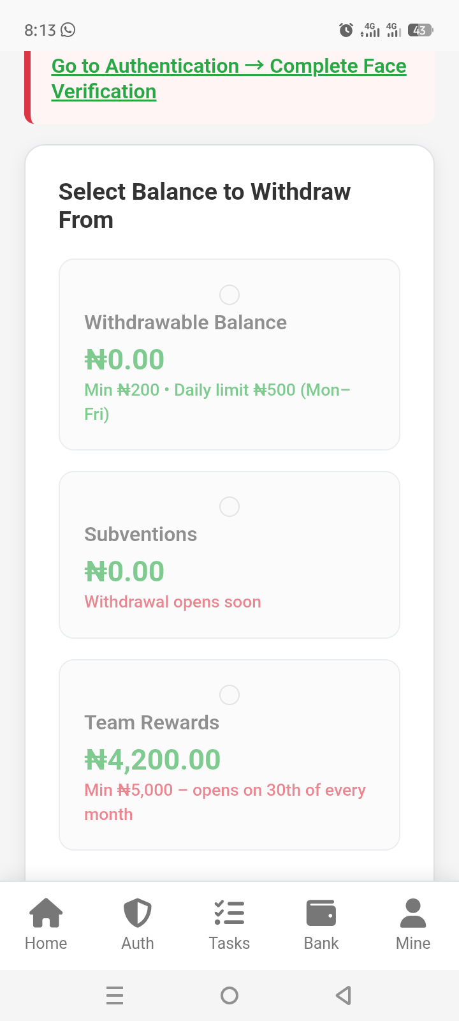
Task: Tap the alarm clock status icon
Action: click(346, 30)
